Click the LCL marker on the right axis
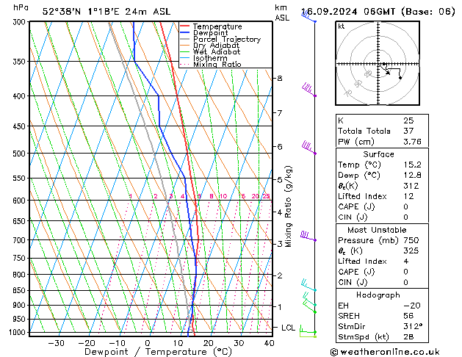The height and width of the screenshot is (357, 462). 289,327
